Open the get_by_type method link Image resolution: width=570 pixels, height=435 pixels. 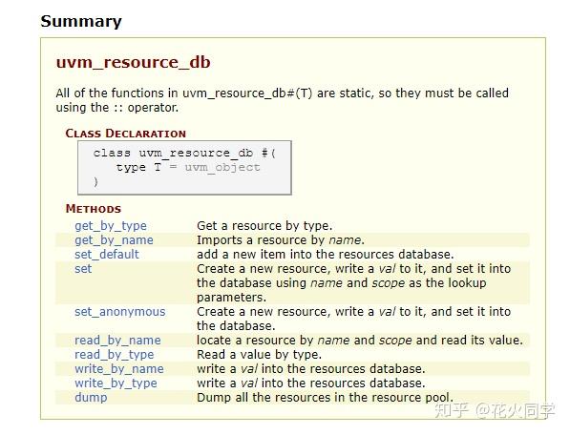coord(111,226)
